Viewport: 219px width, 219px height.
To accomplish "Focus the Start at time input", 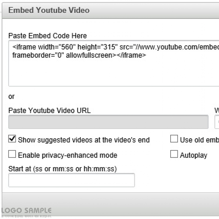I will pos(71,180).
